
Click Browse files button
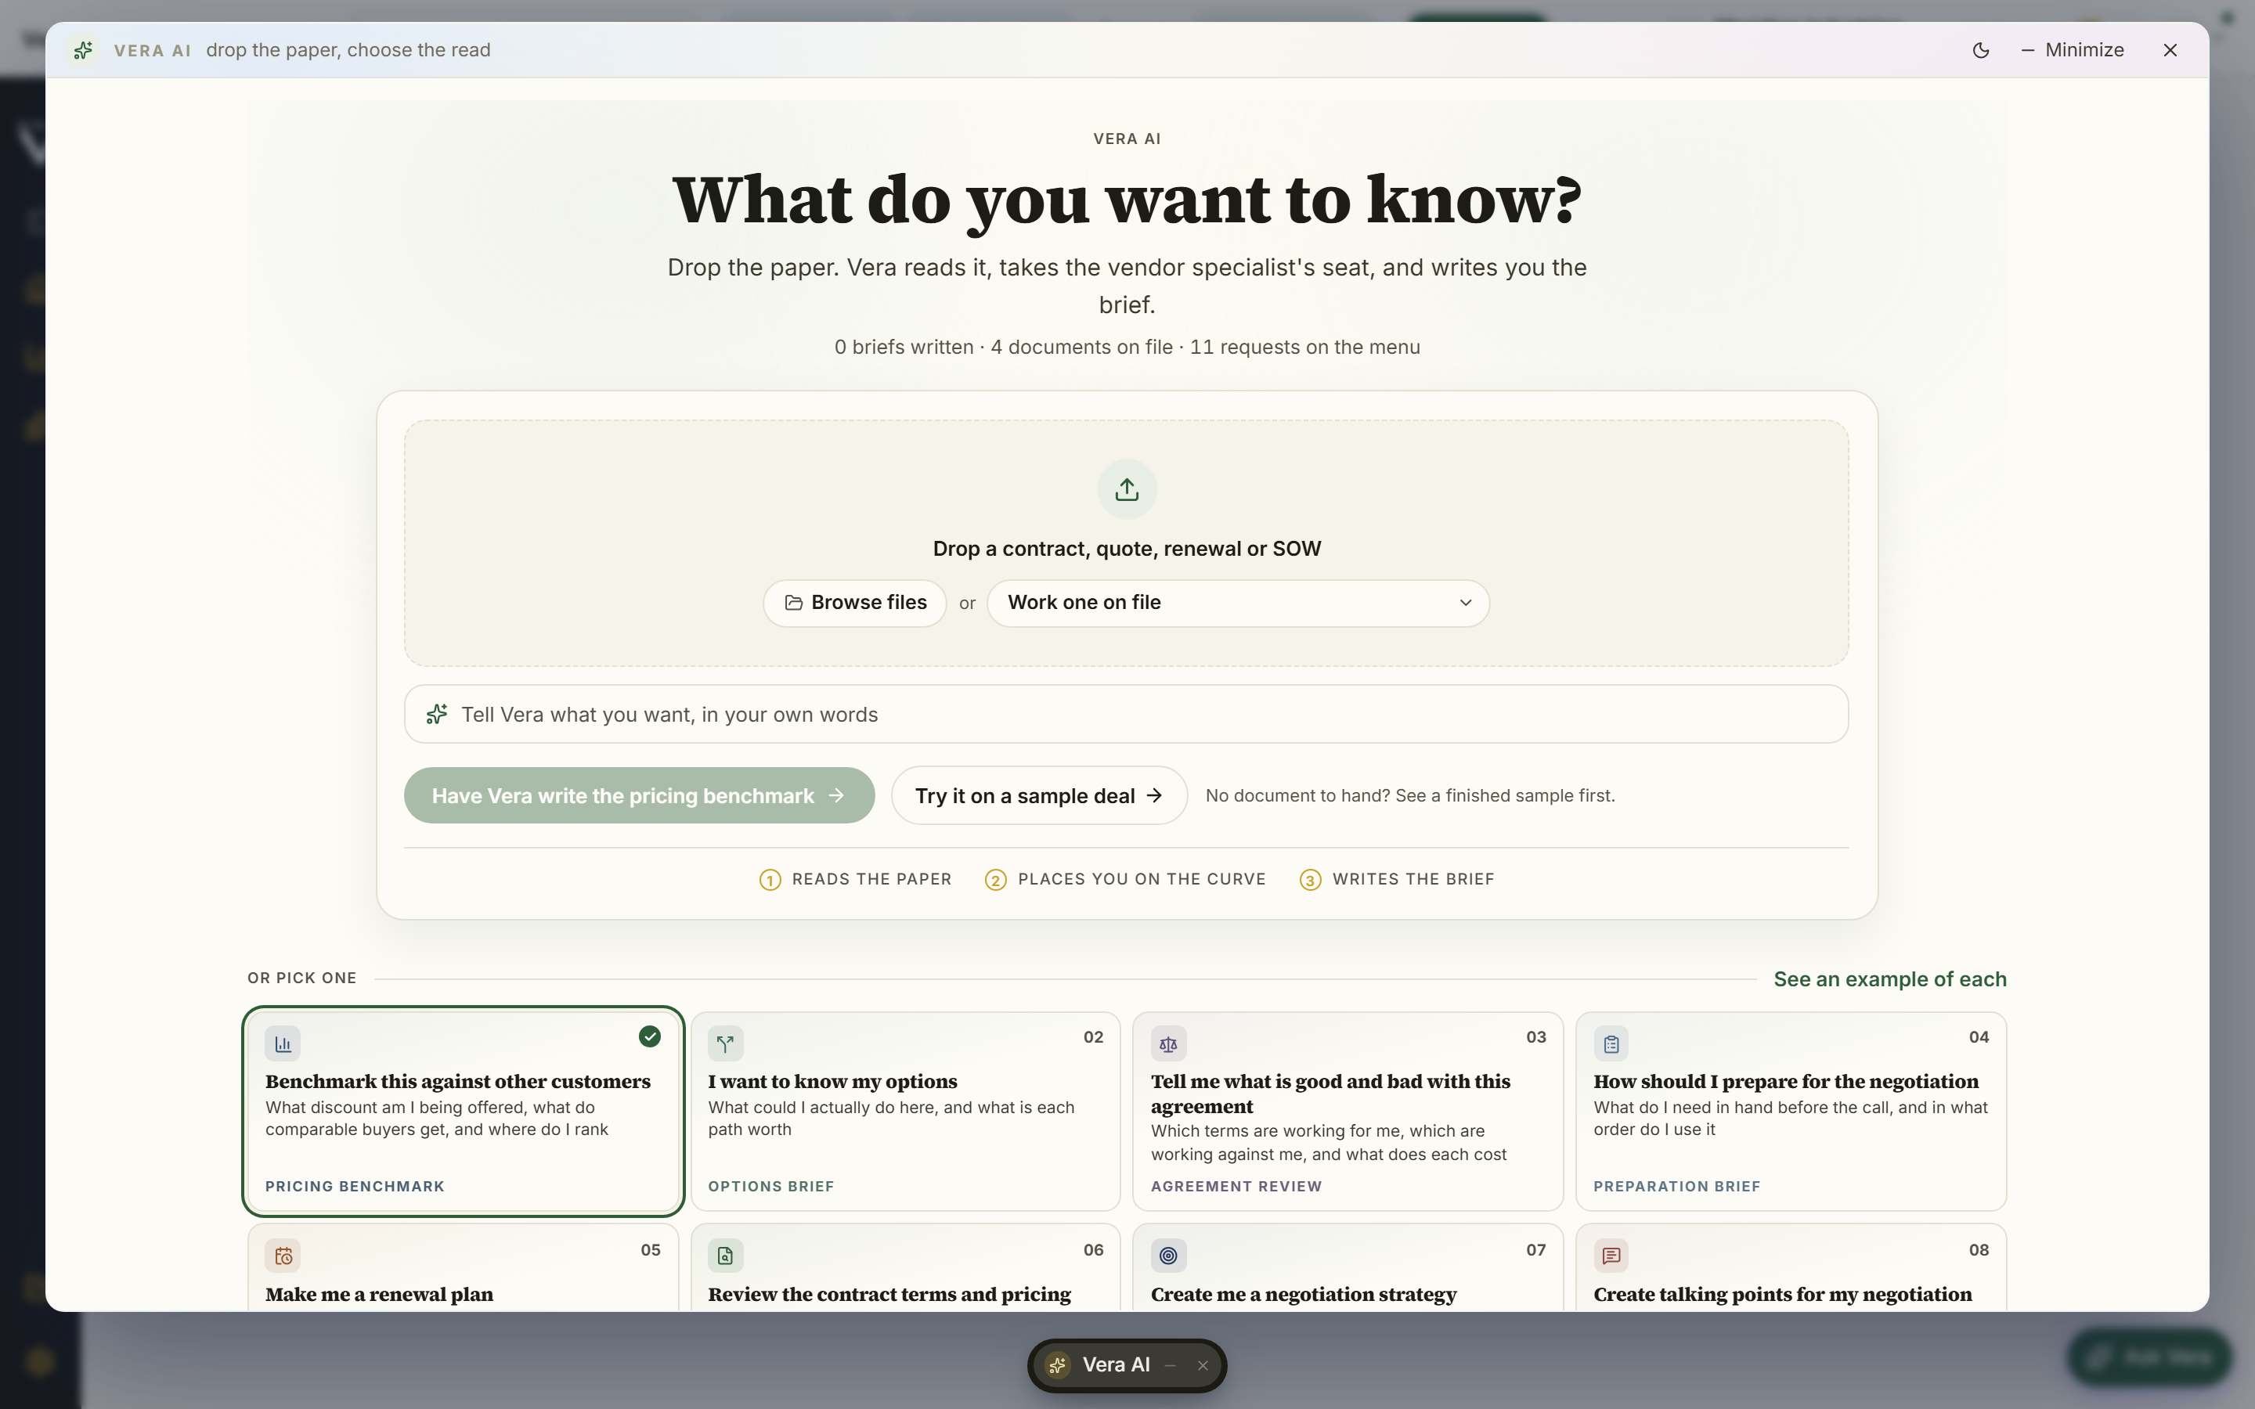click(x=854, y=603)
